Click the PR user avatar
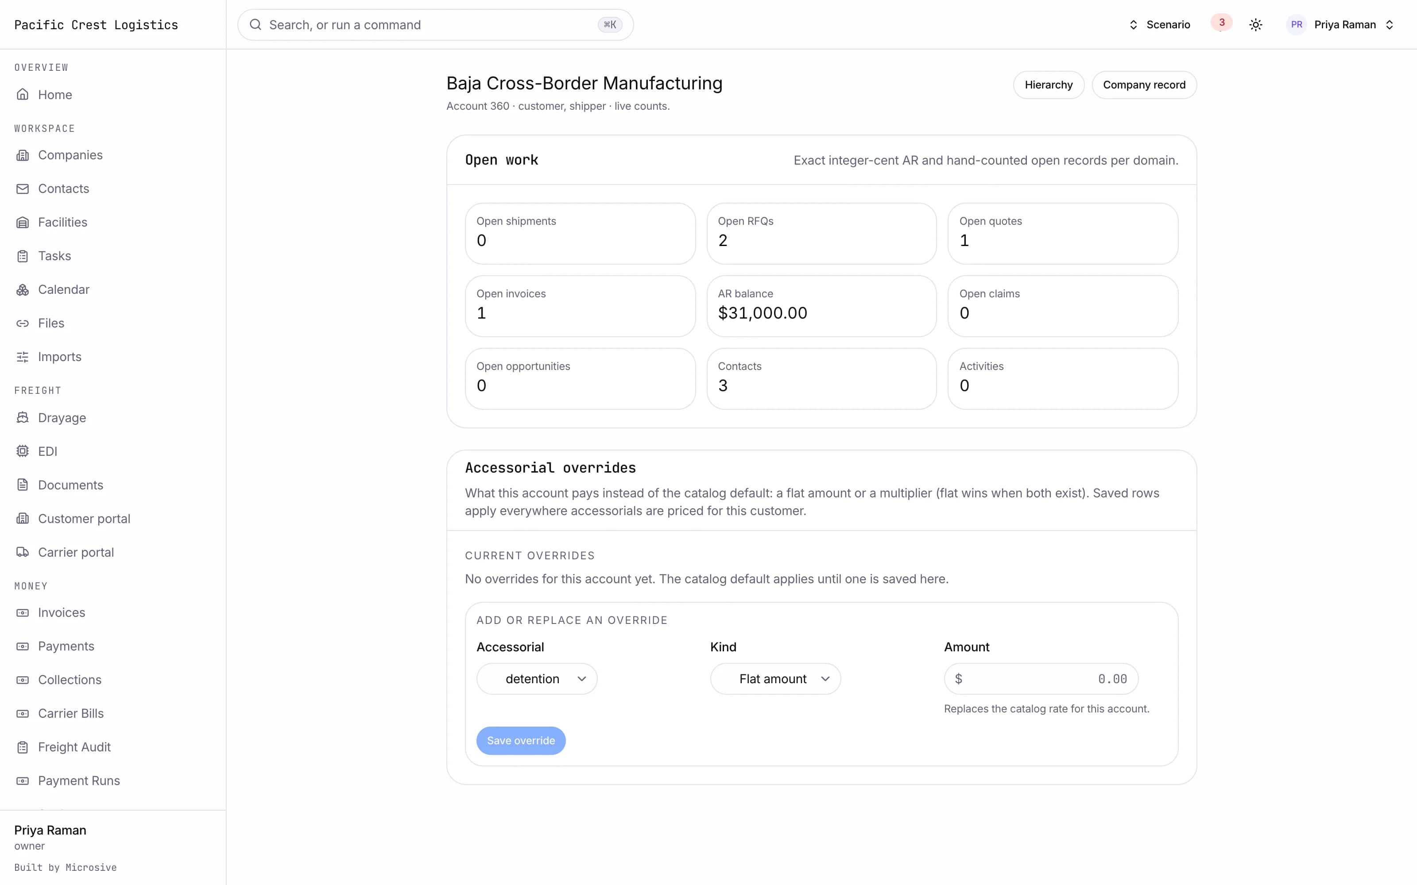Image resolution: width=1417 pixels, height=885 pixels. [x=1297, y=25]
